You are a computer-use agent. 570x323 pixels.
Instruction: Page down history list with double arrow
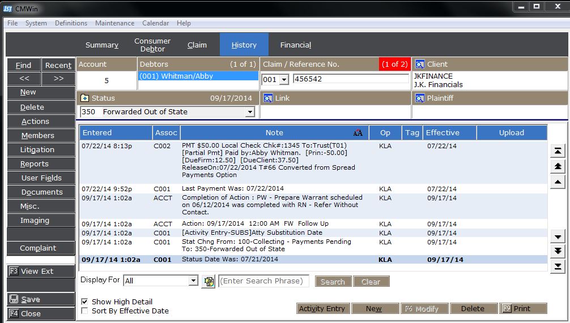[x=558, y=251]
